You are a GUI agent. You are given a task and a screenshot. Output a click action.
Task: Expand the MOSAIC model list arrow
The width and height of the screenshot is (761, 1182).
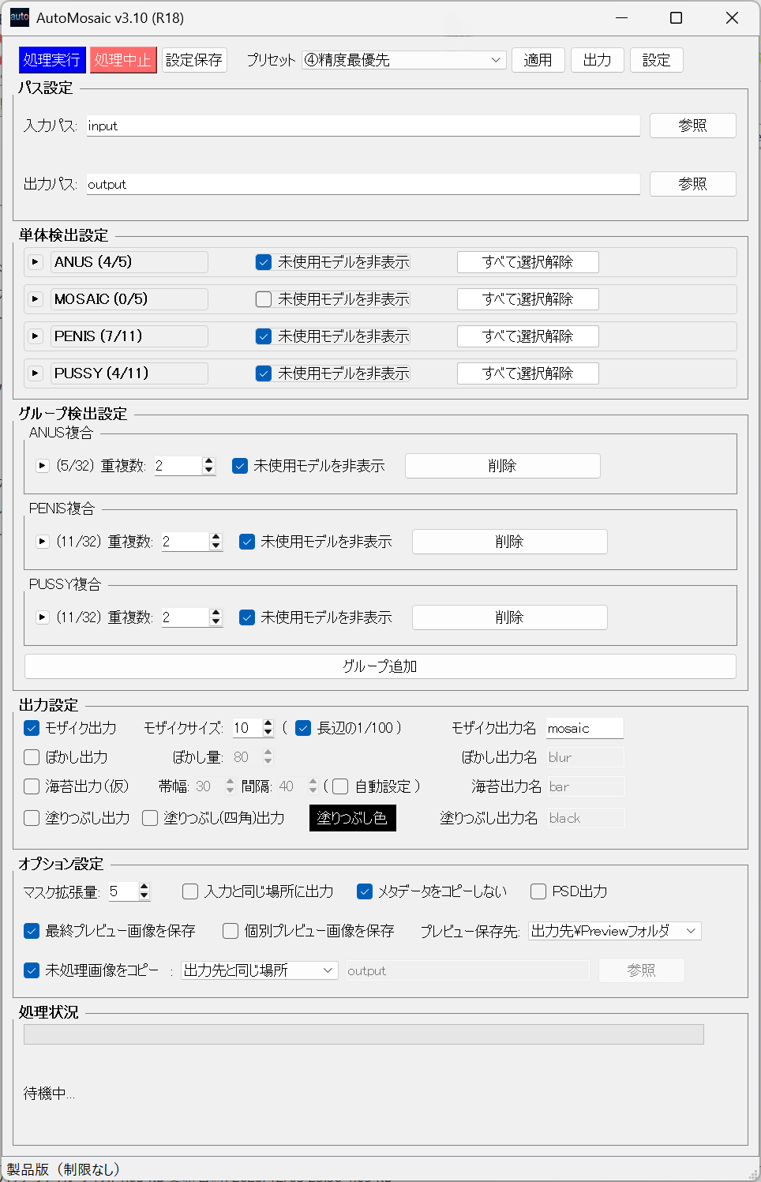click(x=35, y=299)
